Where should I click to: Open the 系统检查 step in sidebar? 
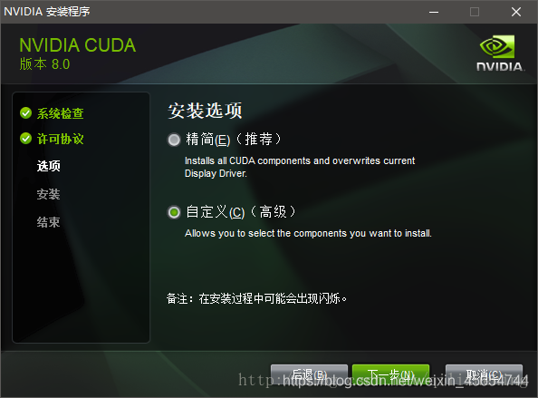pos(61,113)
